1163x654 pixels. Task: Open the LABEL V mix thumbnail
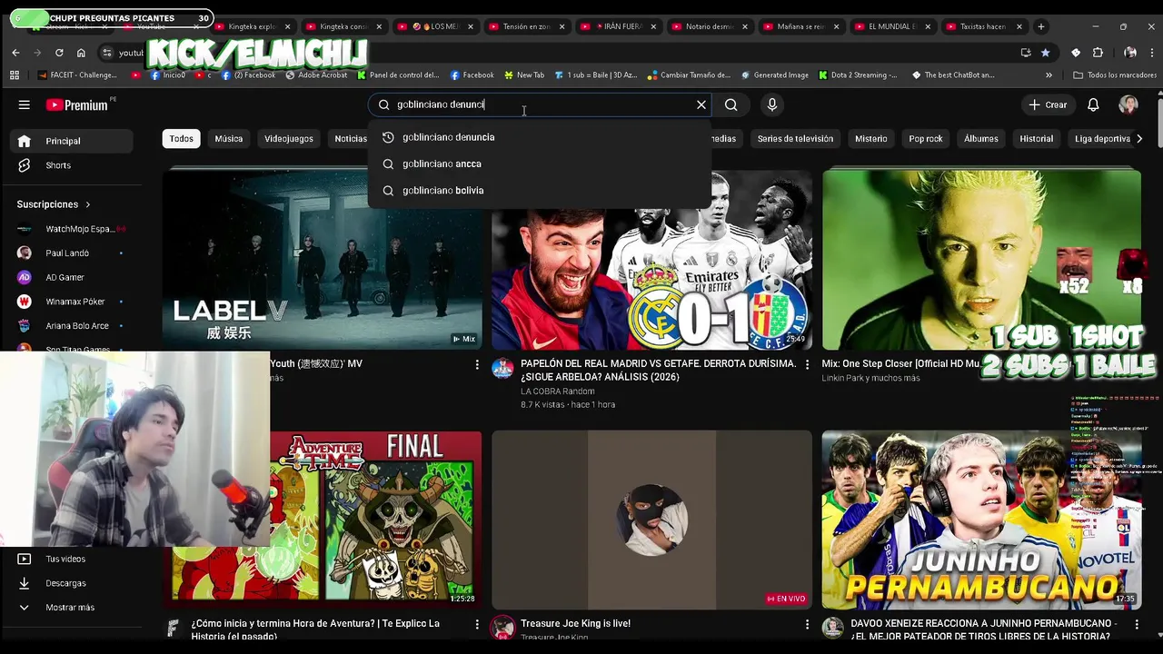tap(323, 259)
